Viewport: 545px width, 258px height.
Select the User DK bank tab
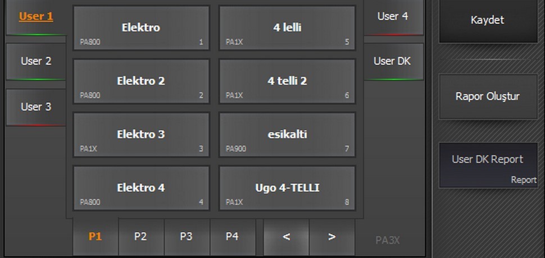pos(392,61)
